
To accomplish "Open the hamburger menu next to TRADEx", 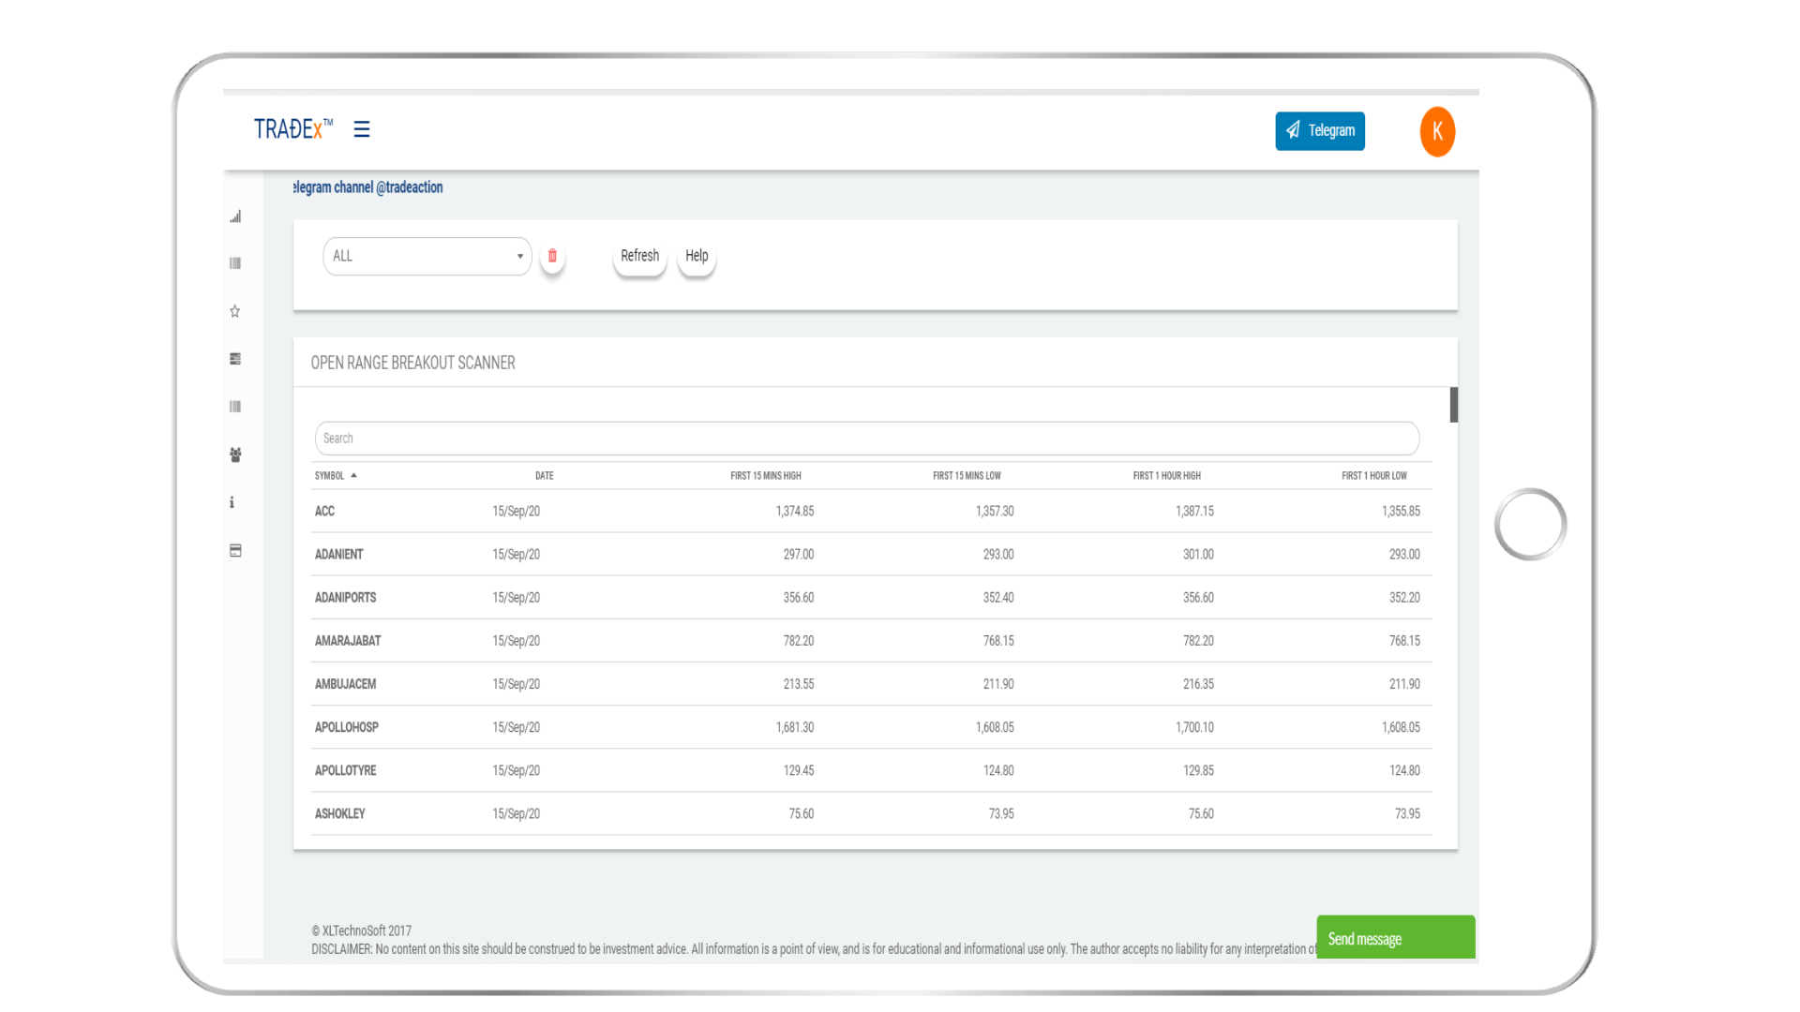I will tap(362, 129).
